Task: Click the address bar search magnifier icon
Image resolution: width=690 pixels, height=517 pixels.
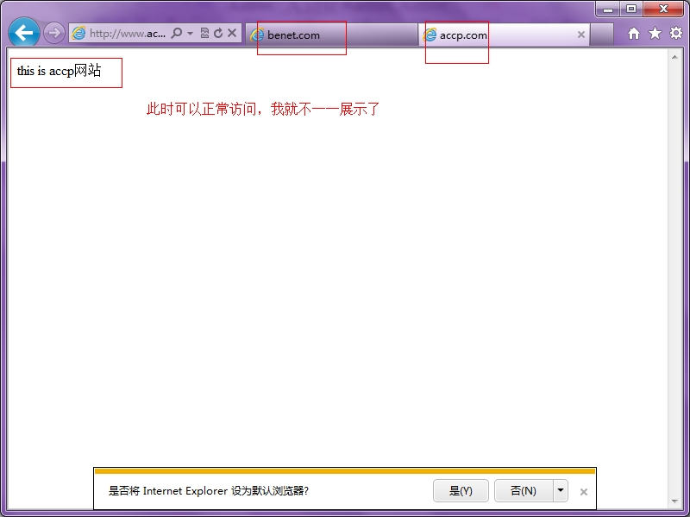Action: [177, 33]
